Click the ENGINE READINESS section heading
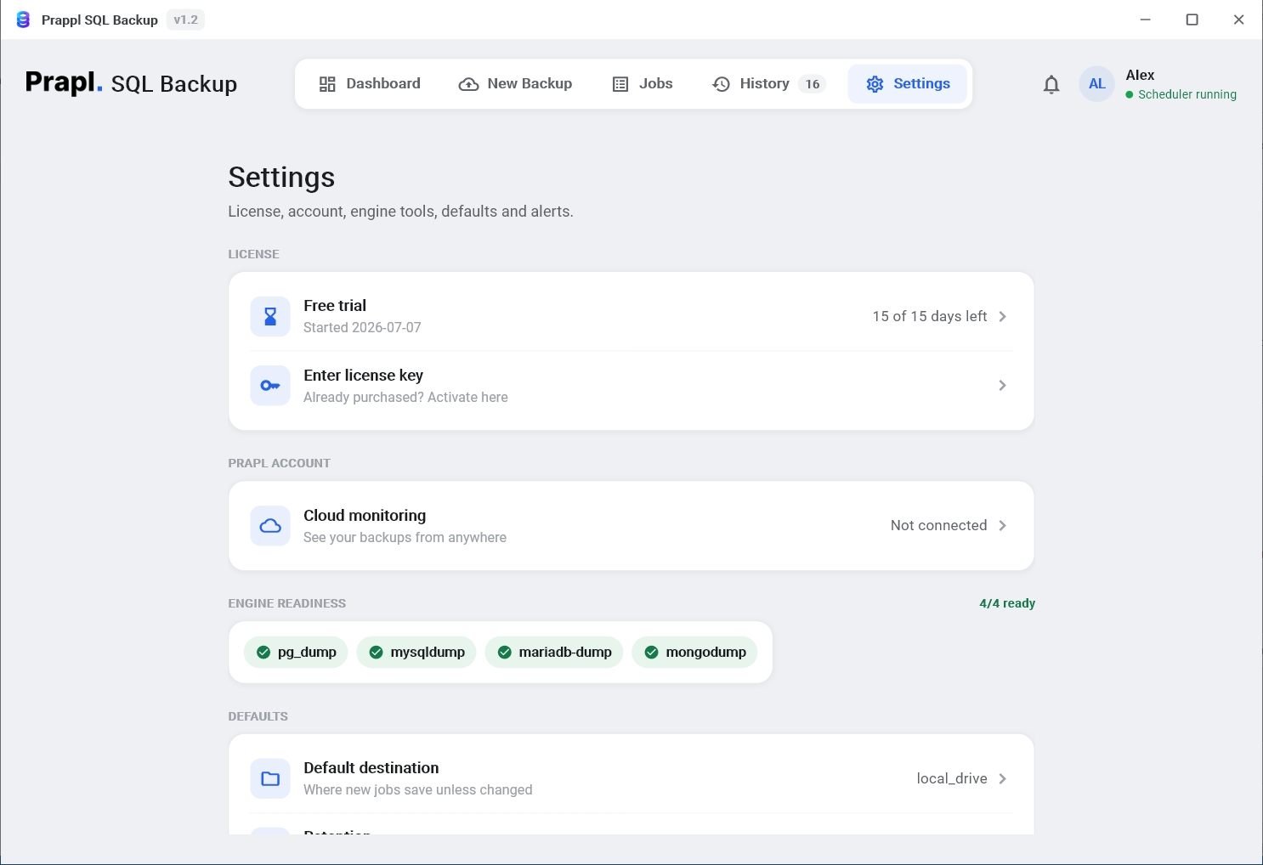The width and height of the screenshot is (1263, 865). [x=286, y=603]
